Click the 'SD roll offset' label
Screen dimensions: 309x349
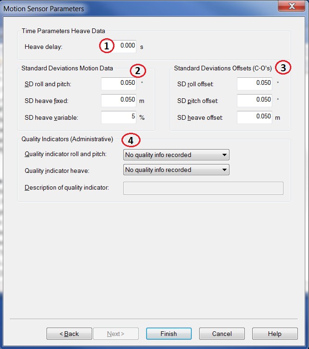point(195,84)
